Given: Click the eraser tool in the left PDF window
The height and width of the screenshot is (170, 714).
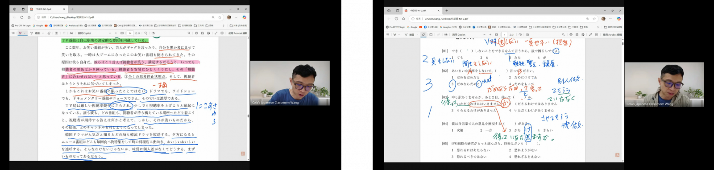Looking at the screenshot, I should coord(49,33).
